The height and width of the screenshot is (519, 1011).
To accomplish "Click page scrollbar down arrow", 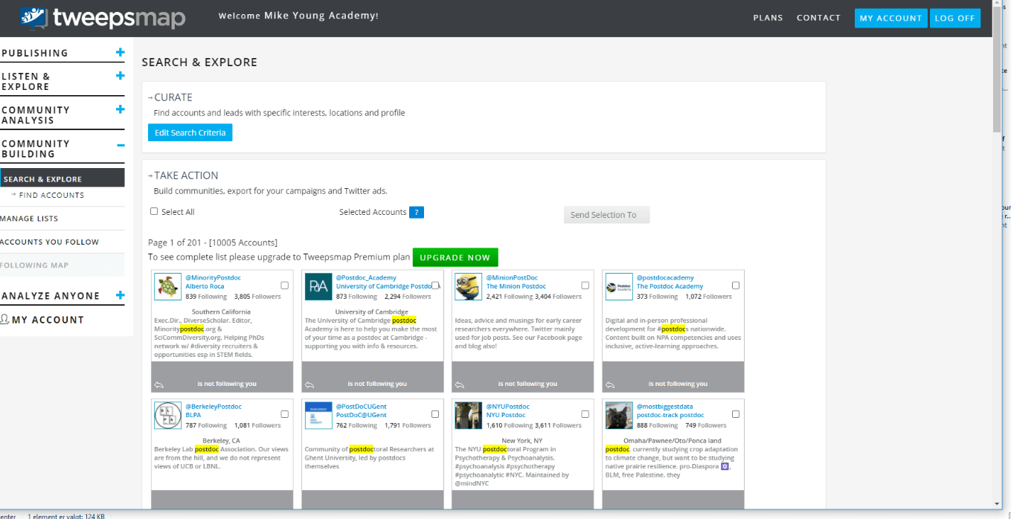I will (x=997, y=504).
